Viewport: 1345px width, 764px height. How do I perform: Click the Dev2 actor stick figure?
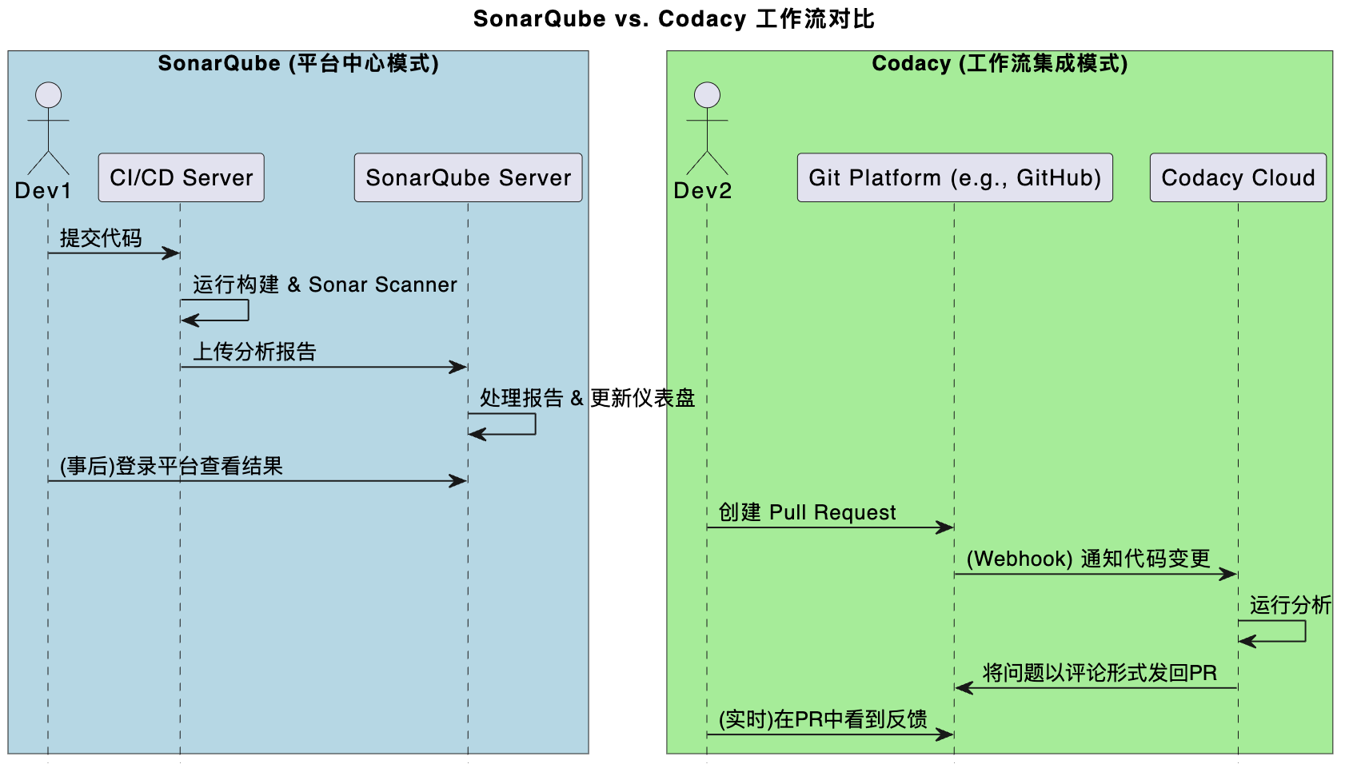click(x=707, y=128)
